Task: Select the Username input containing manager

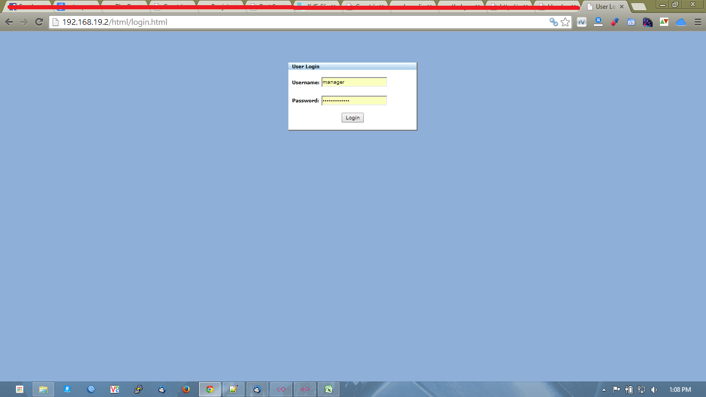Action: [x=354, y=82]
